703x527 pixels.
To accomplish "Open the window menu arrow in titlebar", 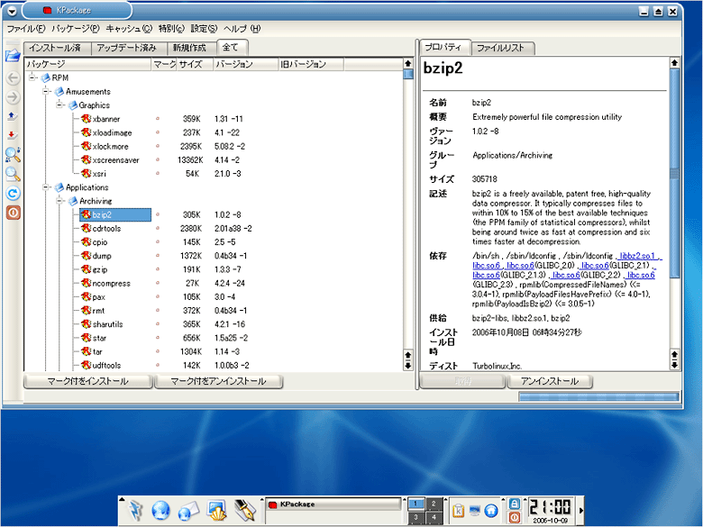I will (12, 11).
